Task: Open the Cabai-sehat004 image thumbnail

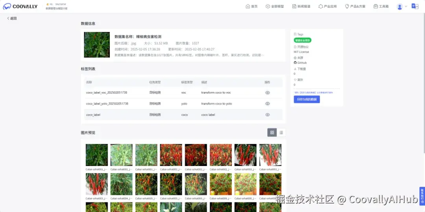Action: 122,184
